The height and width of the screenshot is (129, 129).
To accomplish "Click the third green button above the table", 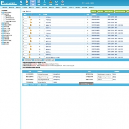I will [109, 11].
